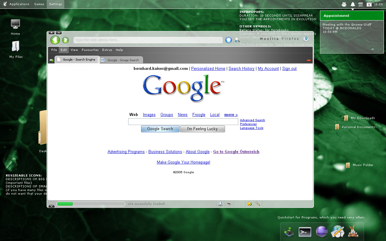Viewport: 386px width, 241px height.
Task: Open the more » link
Action: 231,115
